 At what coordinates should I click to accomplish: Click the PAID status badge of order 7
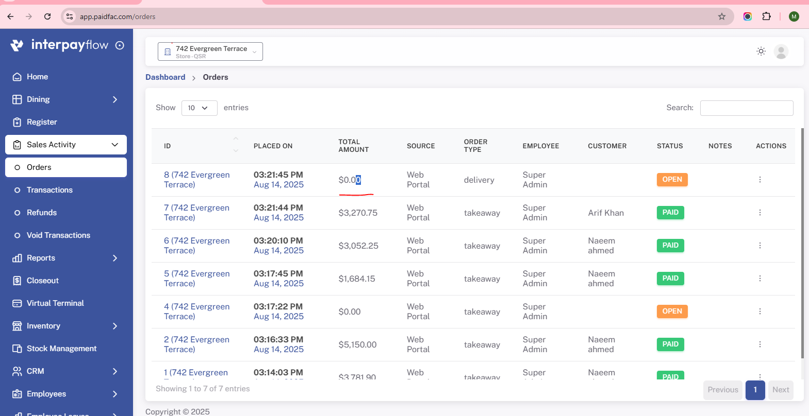click(670, 213)
